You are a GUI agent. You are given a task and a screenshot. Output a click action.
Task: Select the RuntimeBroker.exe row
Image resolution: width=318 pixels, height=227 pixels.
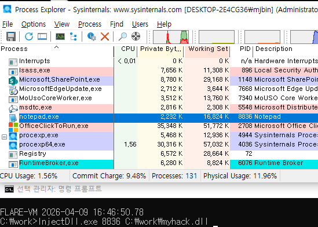click(x=159, y=164)
